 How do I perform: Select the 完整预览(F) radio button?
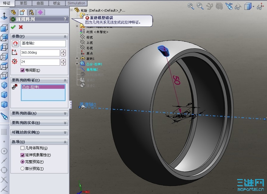(x=22, y=162)
